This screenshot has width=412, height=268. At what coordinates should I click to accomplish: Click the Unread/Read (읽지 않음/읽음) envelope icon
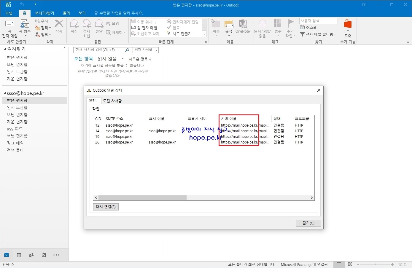tap(263, 24)
